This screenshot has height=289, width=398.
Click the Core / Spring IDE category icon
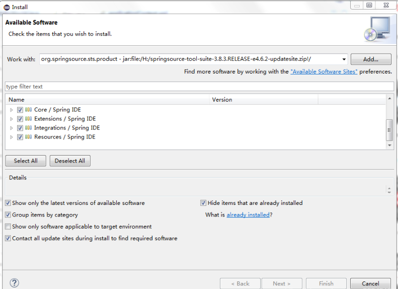tap(29, 110)
